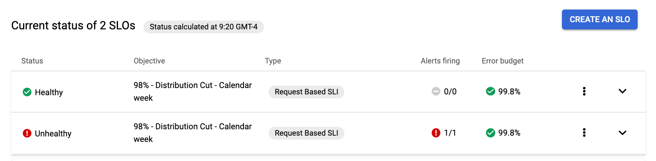Click the green Healthy status check icon
This screenshot has height=161, width=656.
[x=27, y=92]
